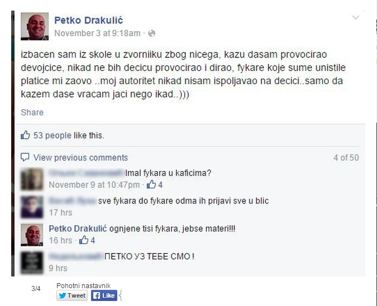Click the Facebook Like button
Viewport: 377px width, 306px height.
[104, 295]
